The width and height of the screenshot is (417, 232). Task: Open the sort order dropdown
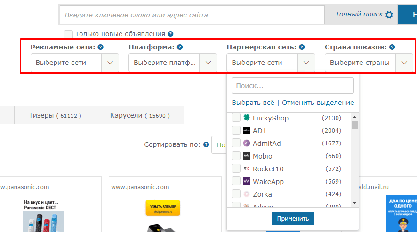[x=219, y=145]
